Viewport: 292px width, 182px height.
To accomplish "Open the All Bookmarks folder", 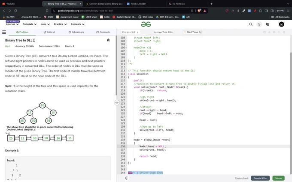I will (x=280, y=17).
